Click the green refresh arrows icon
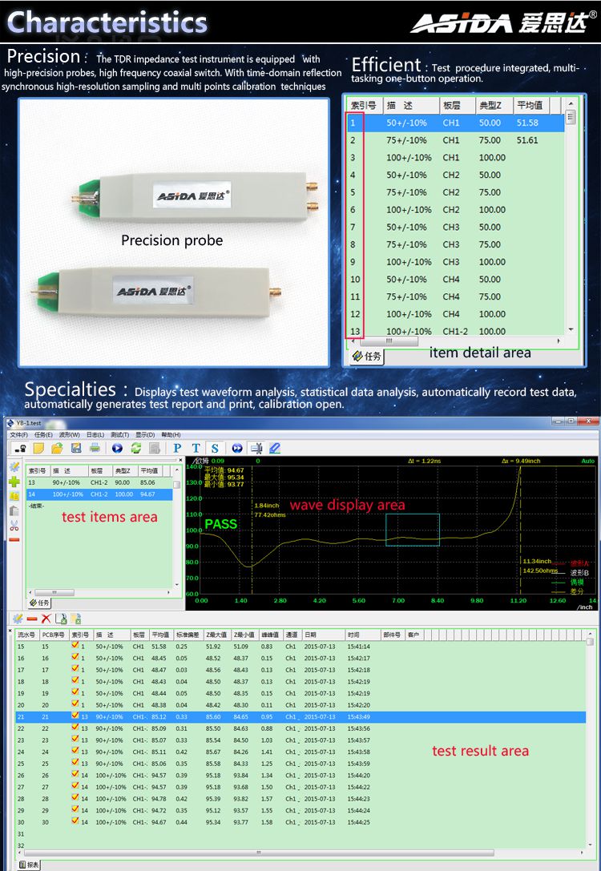This screenshot has width=601, height=871. [x=136, y=448]
